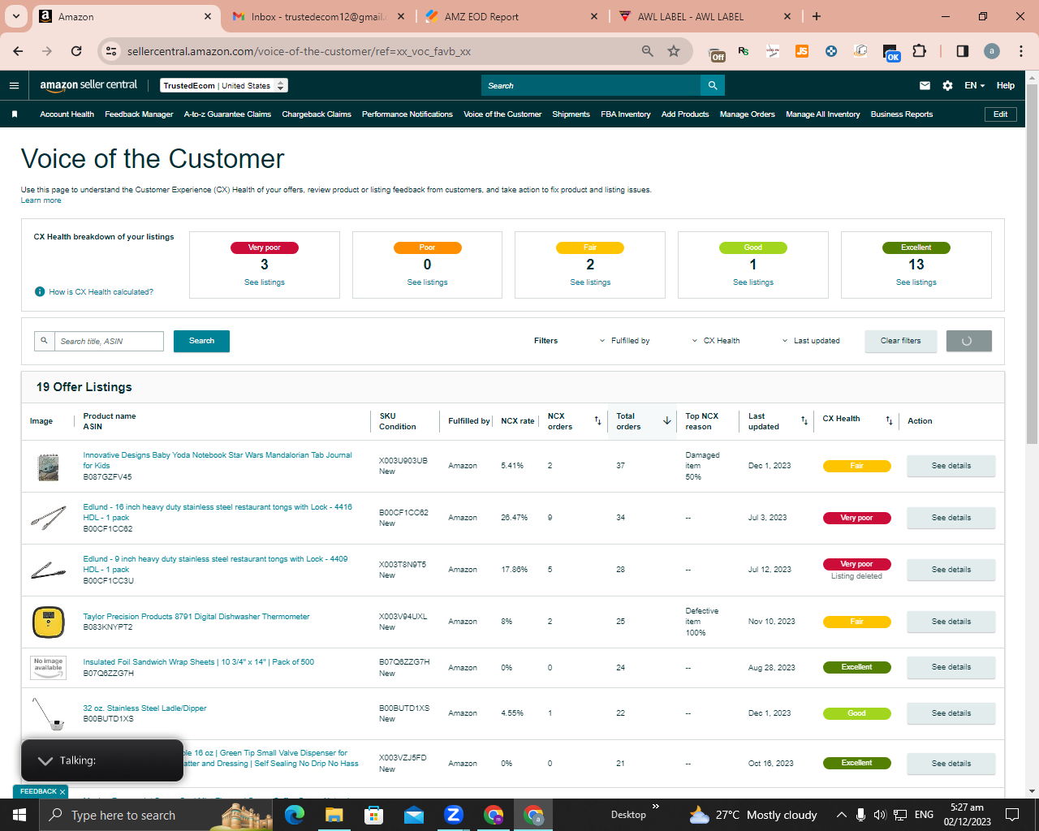Click the browser reload icon
The image size is (1039, 831).
(x=76, y=51)
